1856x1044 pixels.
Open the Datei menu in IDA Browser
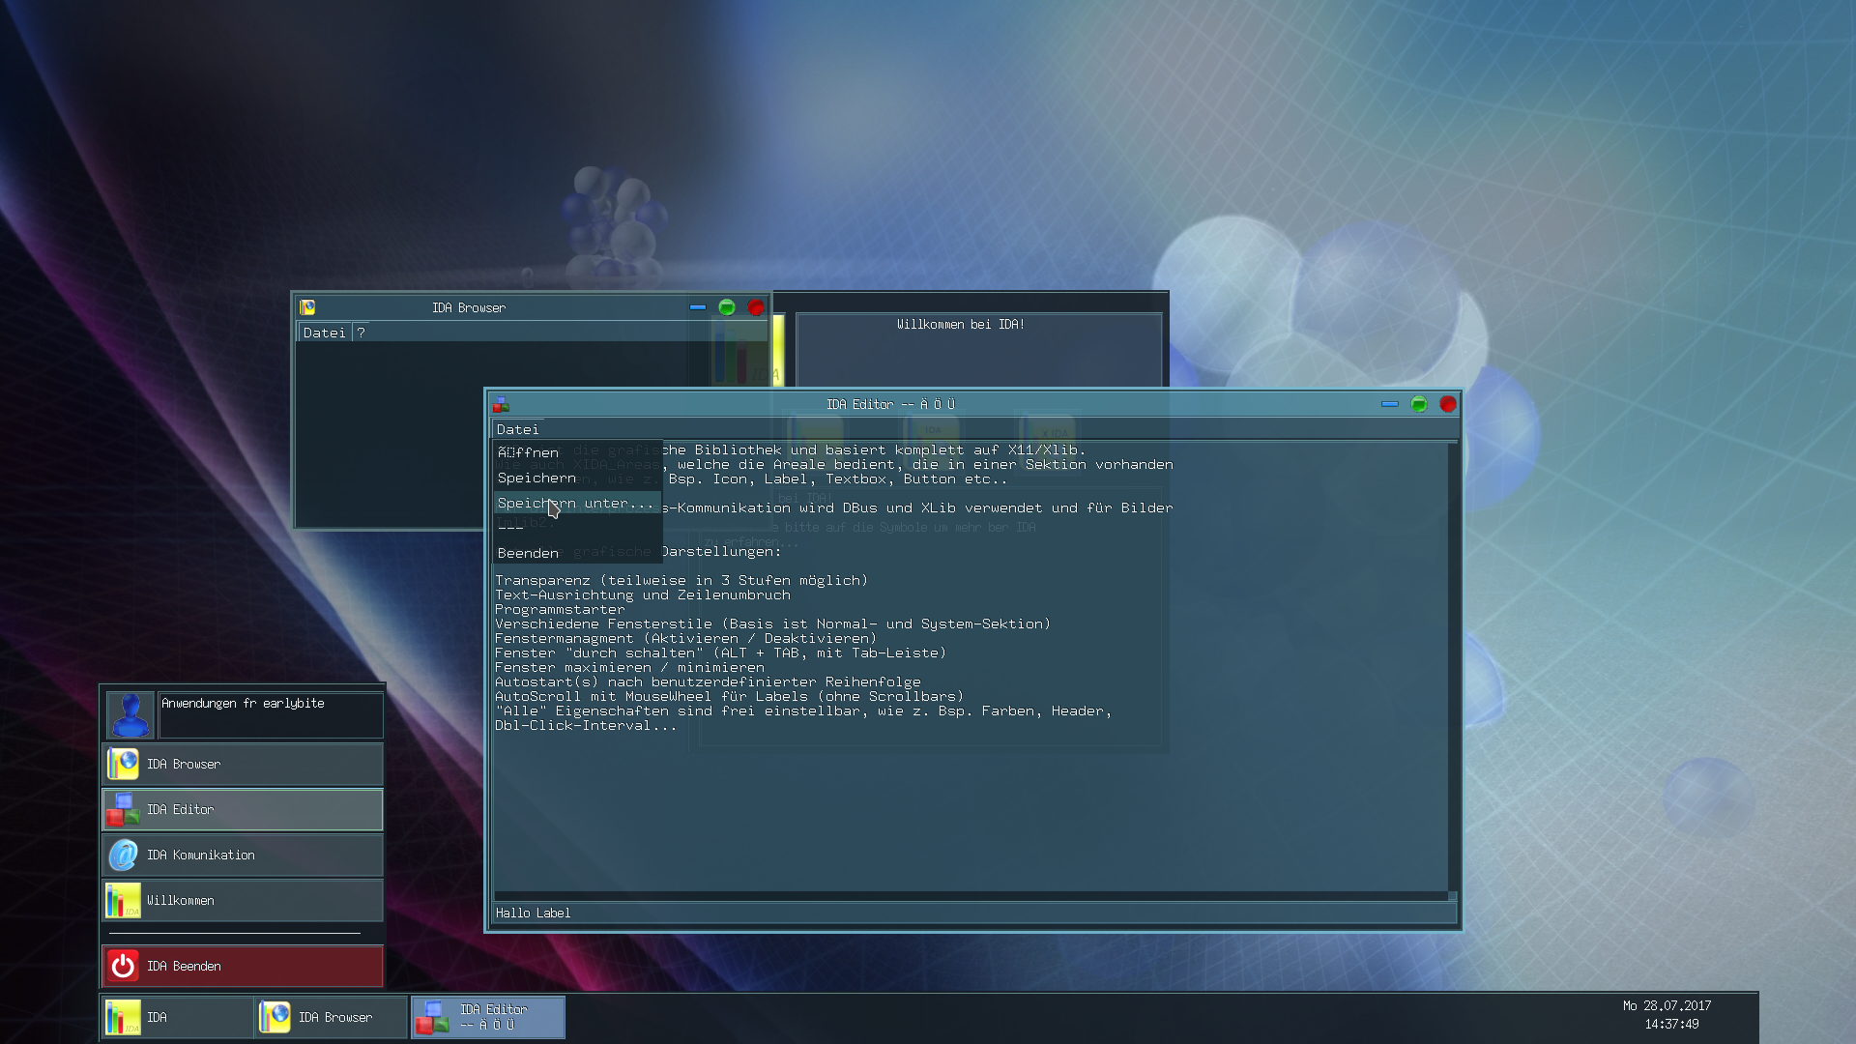(323, 332)
